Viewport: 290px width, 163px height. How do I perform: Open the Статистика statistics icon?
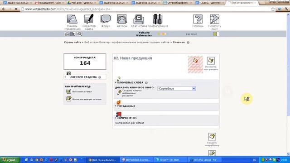click(x=139, y=19)
